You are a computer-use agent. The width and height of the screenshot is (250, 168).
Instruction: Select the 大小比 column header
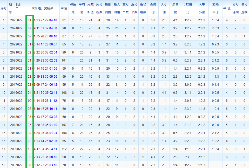164,8
